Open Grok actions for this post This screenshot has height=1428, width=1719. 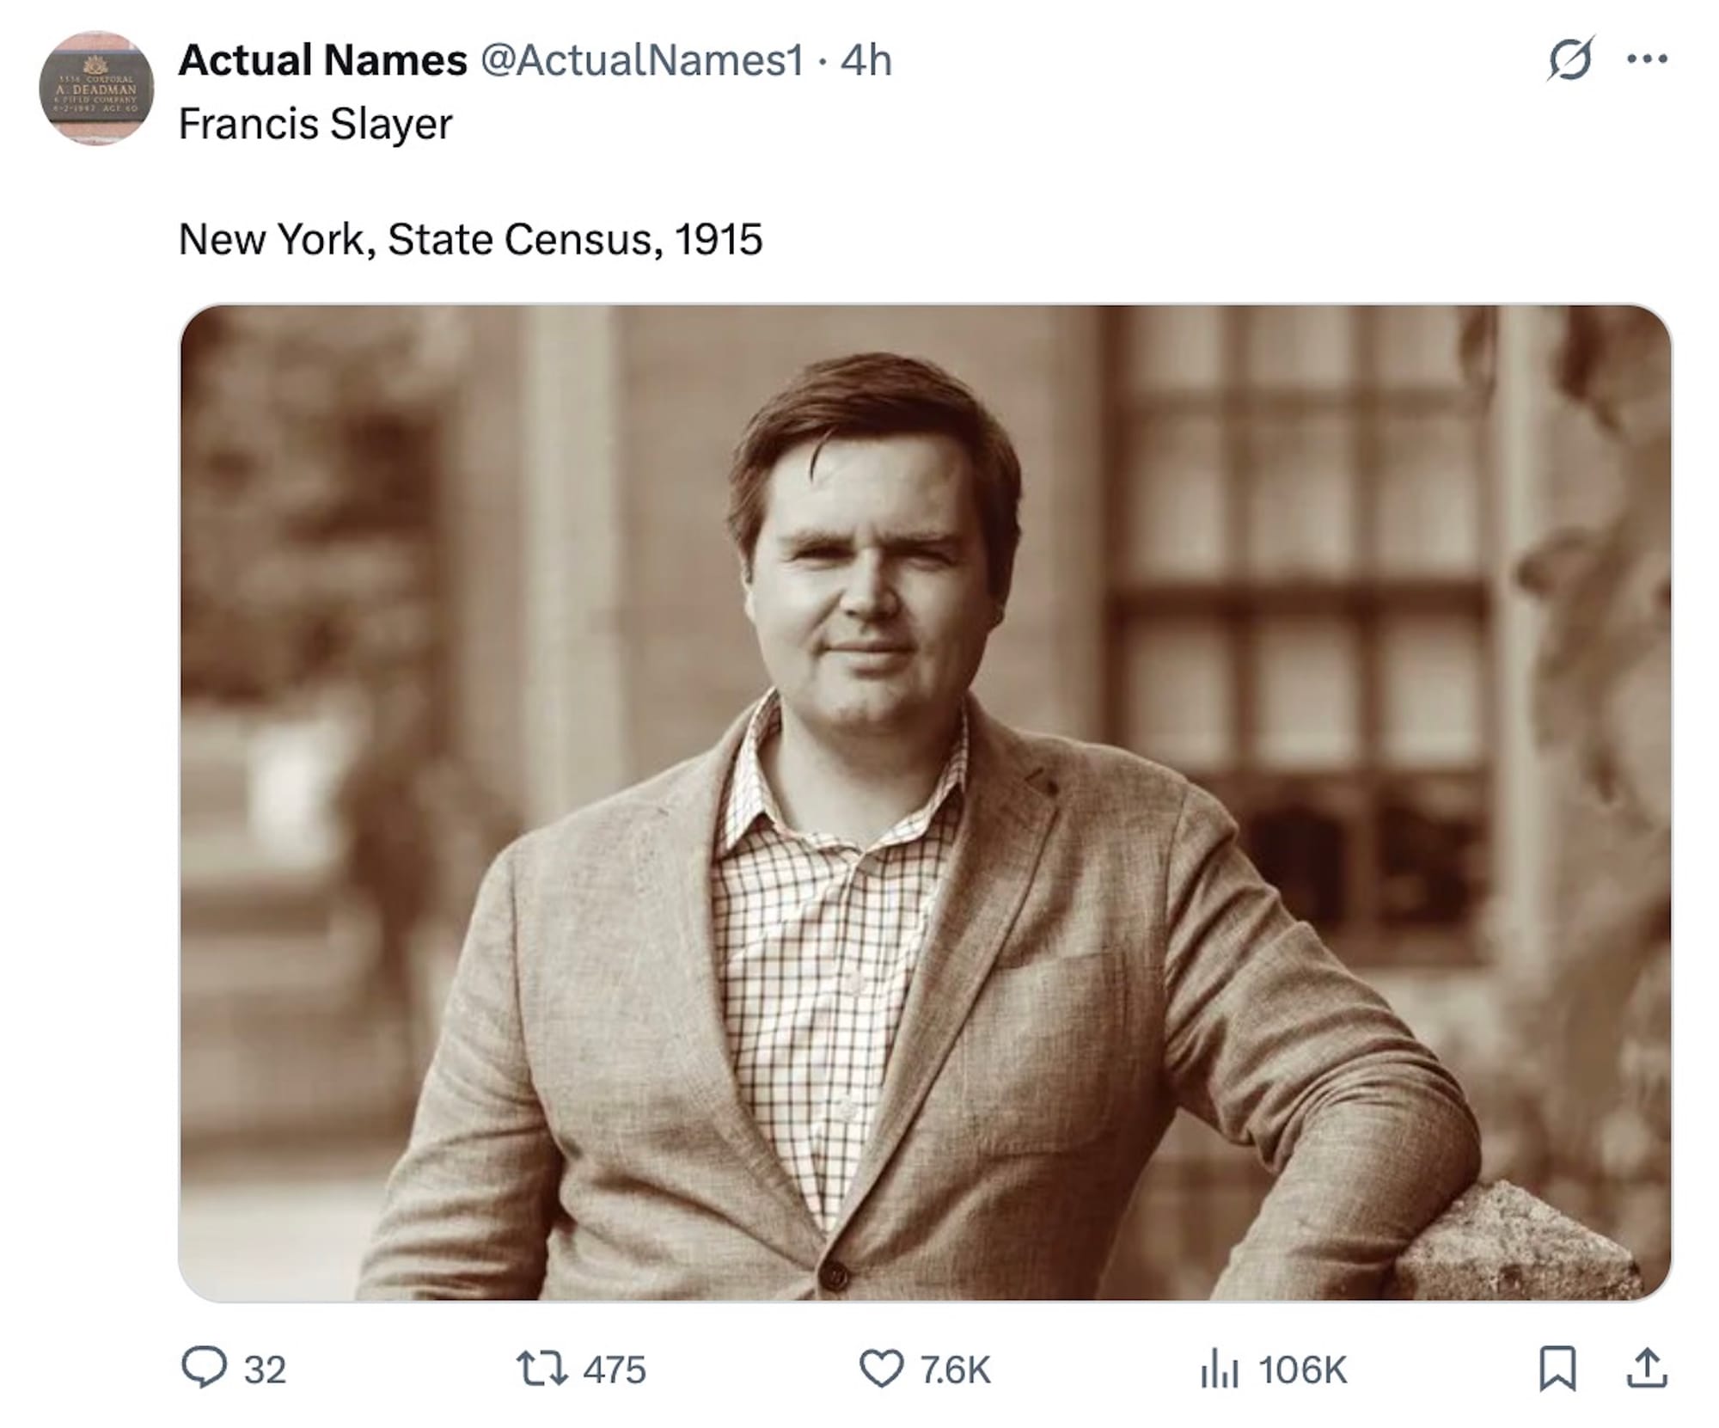tap(1569, 59)
